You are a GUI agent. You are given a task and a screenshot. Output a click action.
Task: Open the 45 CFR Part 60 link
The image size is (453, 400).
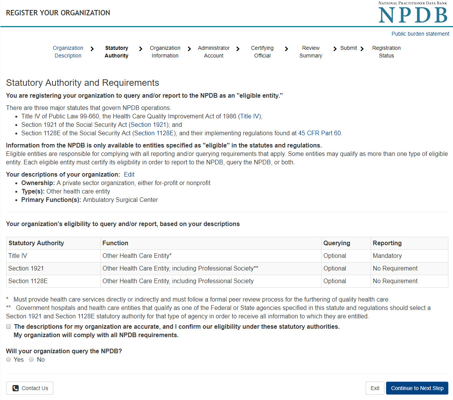click(319, 133)
